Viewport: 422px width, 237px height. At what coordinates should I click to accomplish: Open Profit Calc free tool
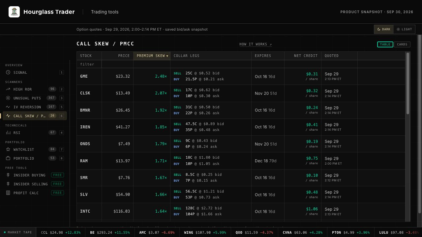click(x=35, y=193)
